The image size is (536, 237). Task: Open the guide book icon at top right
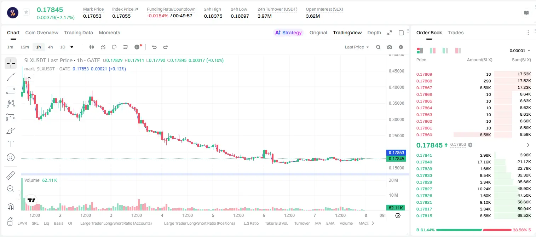tap(526, 13)
